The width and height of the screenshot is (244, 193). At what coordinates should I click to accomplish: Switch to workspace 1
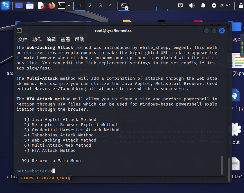pyautogui.click(x=80, y=5)
